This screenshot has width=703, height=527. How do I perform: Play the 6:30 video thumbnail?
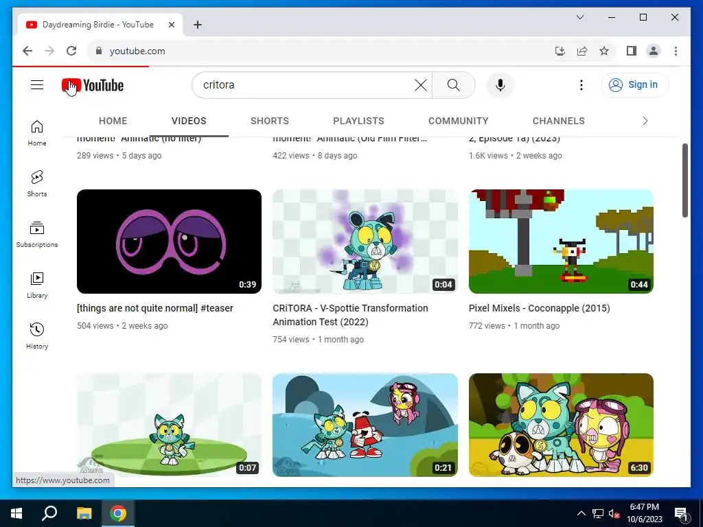click(561, 425)
